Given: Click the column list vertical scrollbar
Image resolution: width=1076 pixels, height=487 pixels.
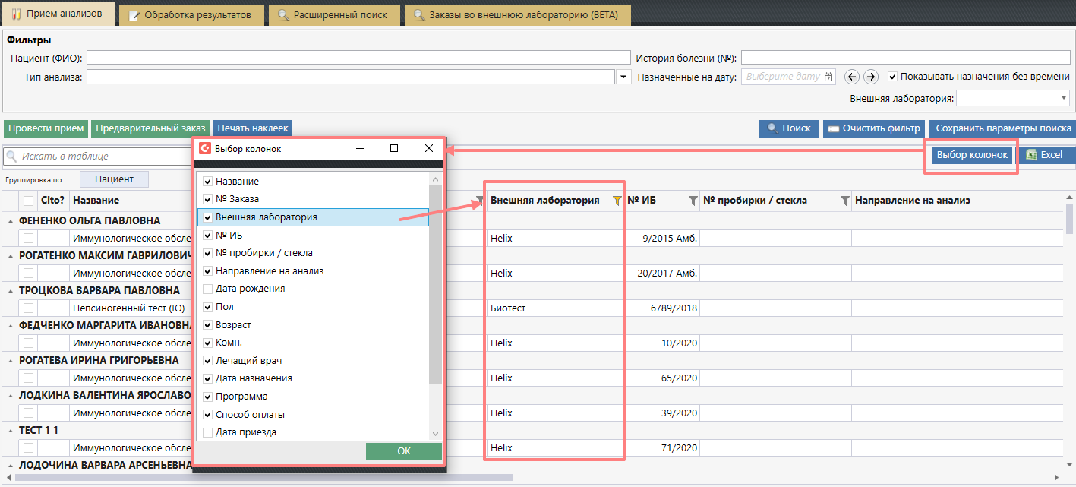Looking at the screenshot, I should pos(435,304).
